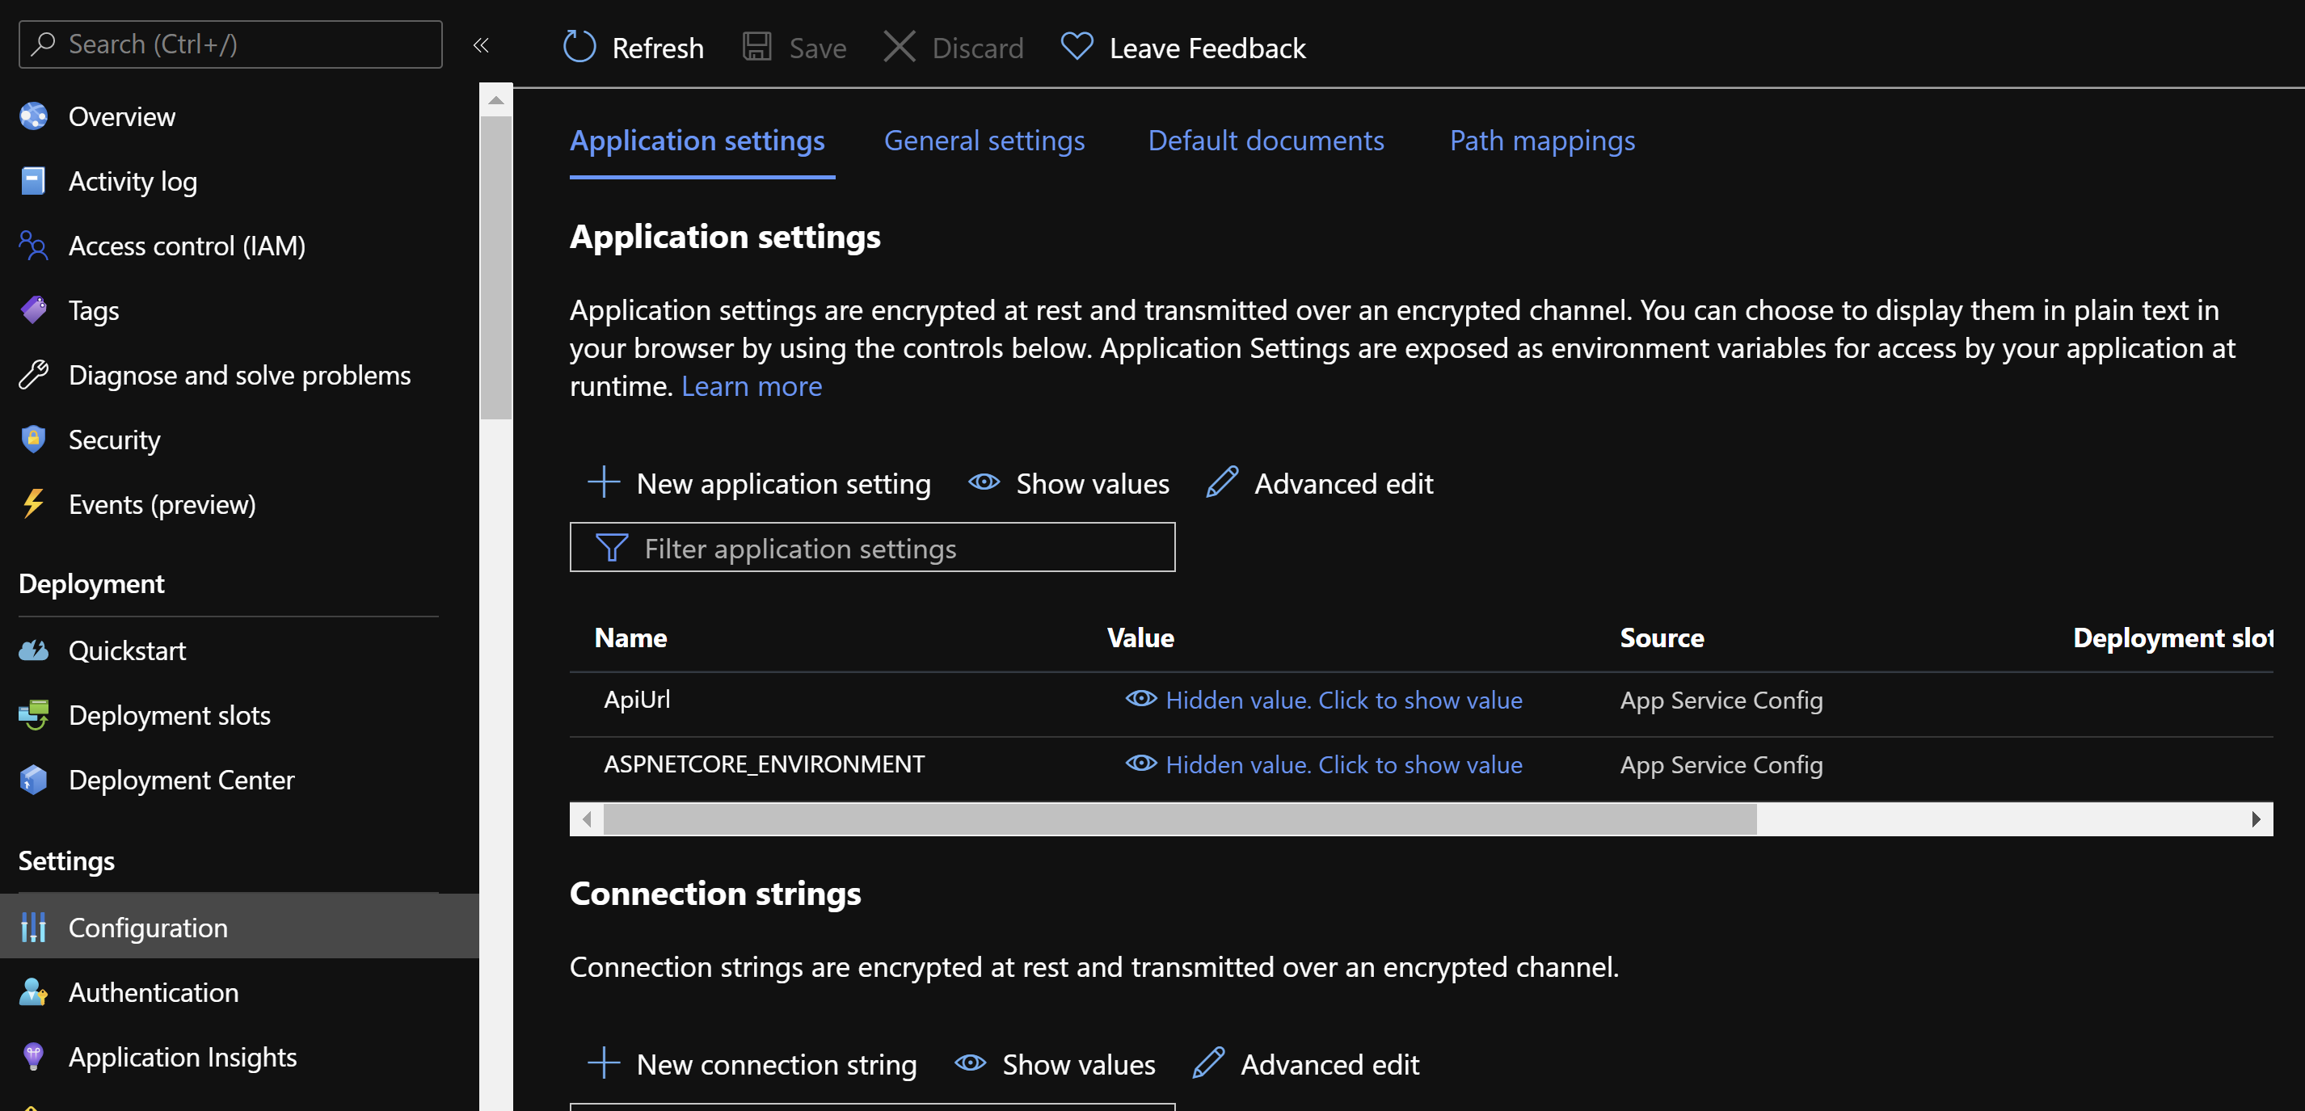Click the Deployment slots icon
The image size is (2305, 1111).
point(33,715)
